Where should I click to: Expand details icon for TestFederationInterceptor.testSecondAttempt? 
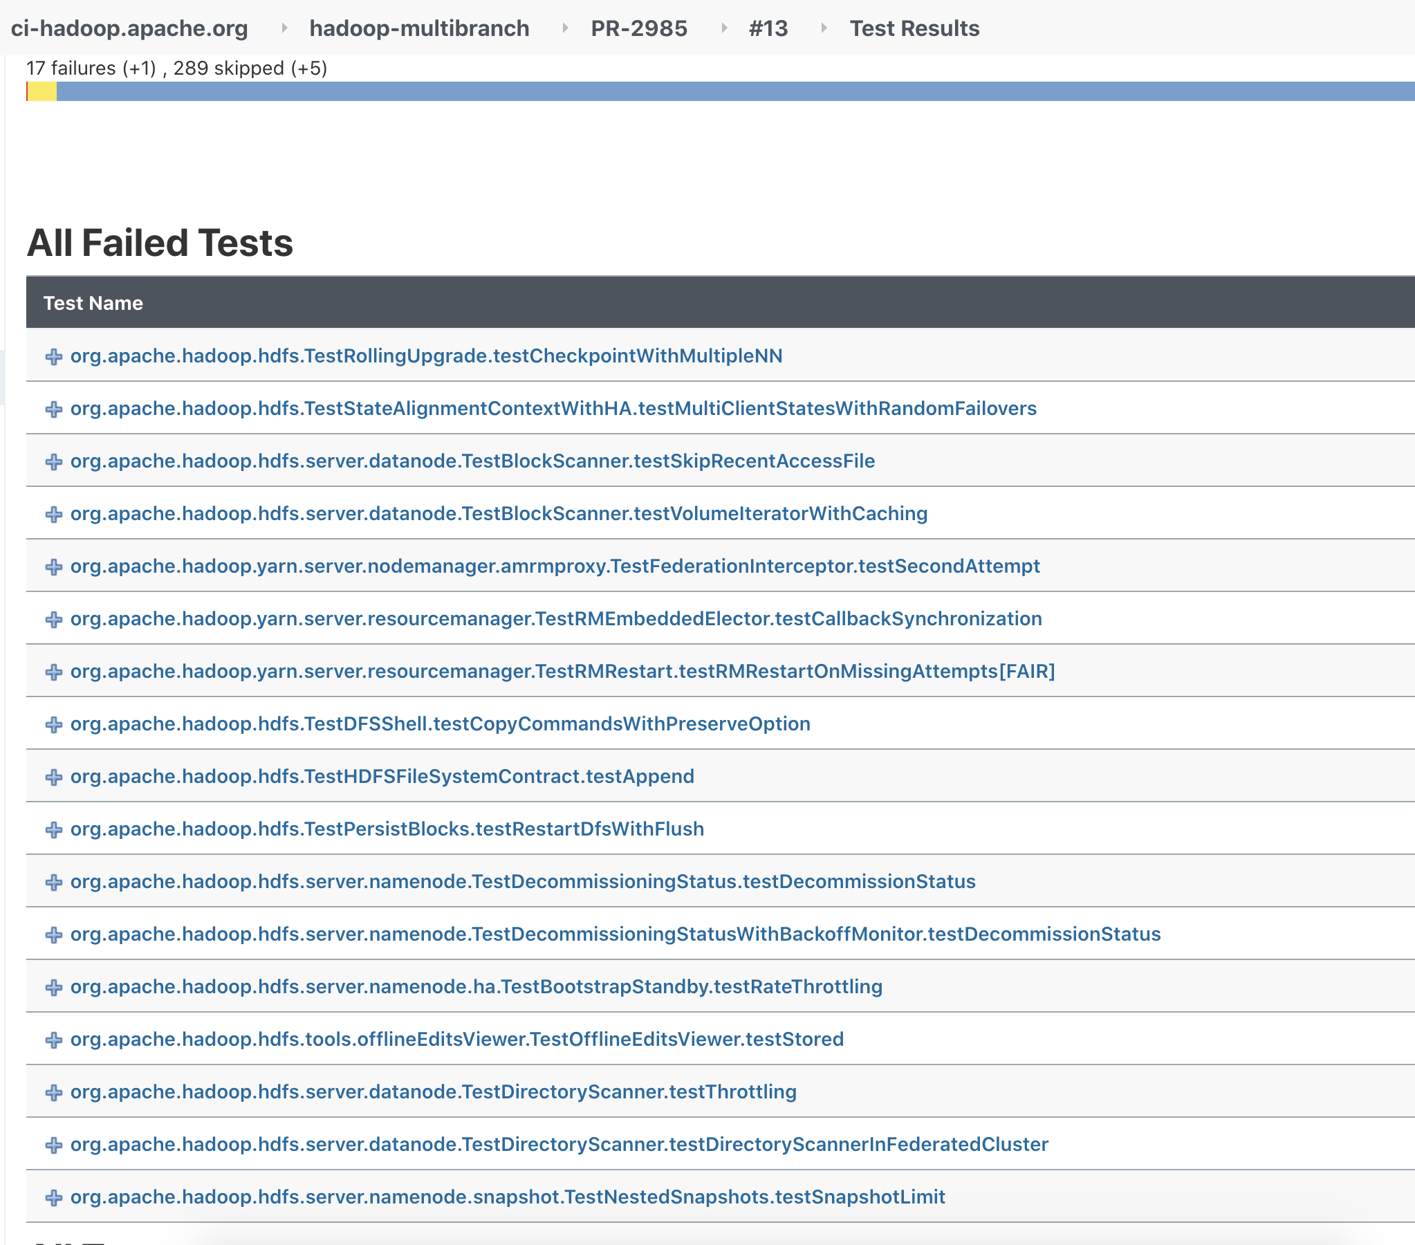53,567
